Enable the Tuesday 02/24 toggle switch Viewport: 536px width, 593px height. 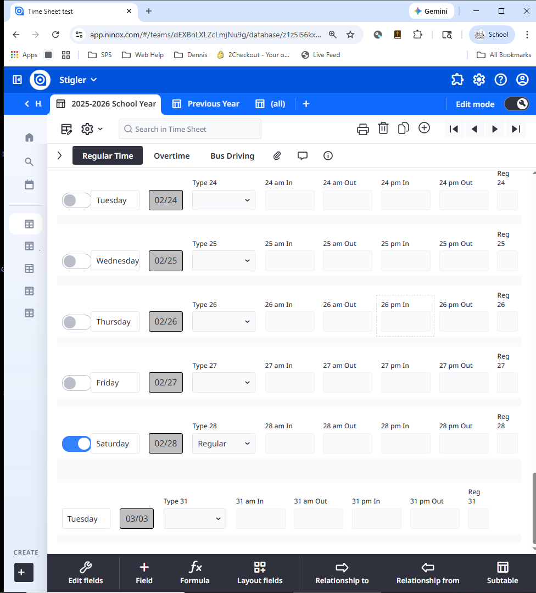(76, 200)
